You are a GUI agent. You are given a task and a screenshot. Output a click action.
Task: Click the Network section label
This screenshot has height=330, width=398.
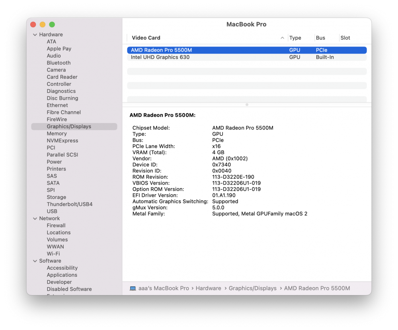click(49, 219)
